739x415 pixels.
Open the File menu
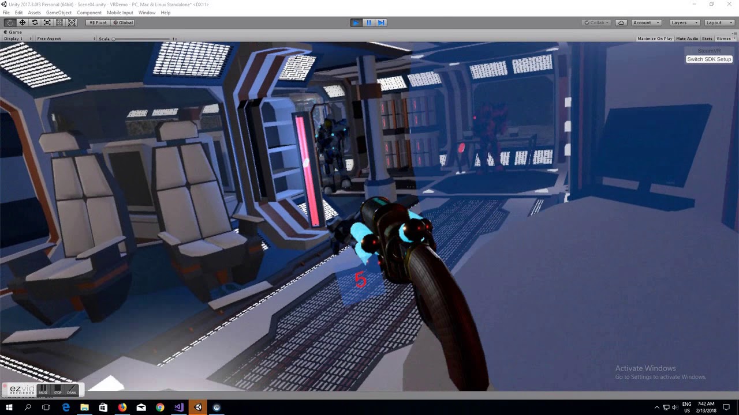click(x=6, y=13)
